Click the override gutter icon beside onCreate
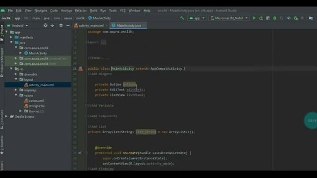317x178 pixels. tap(80, 153)
